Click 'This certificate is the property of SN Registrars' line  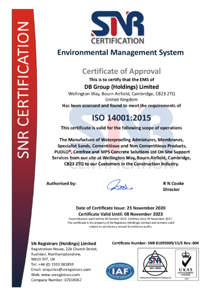(x=120, y=223)
